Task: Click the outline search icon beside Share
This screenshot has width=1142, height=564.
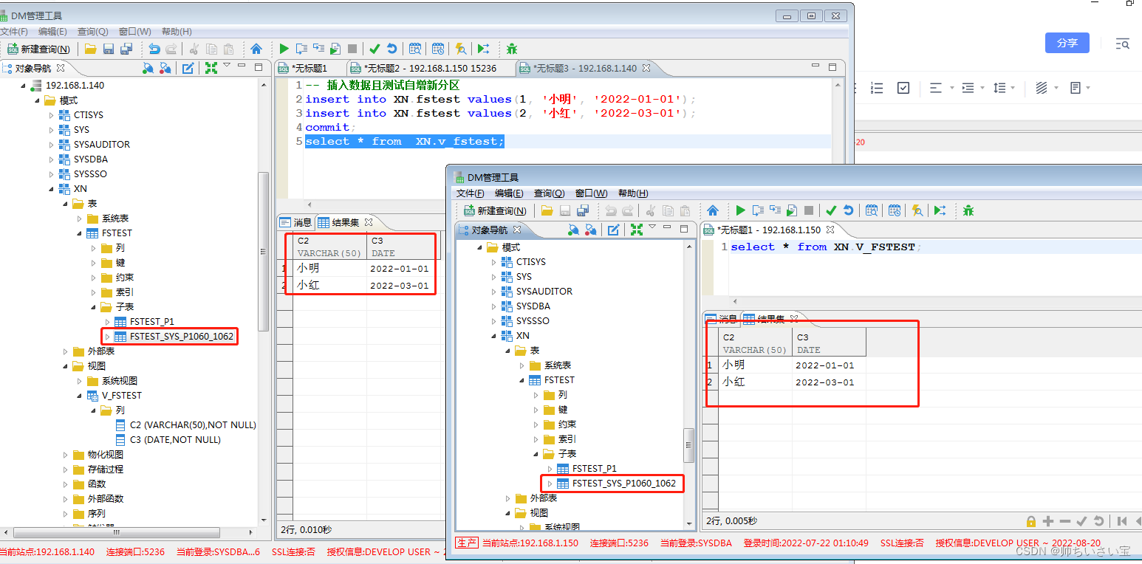Action: click(1123, 44)
